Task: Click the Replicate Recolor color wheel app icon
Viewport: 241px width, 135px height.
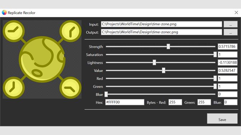Action: [4, 12]
